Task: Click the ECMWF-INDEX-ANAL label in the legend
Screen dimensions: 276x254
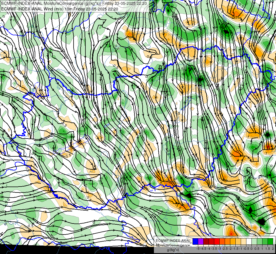Action: 173,241
